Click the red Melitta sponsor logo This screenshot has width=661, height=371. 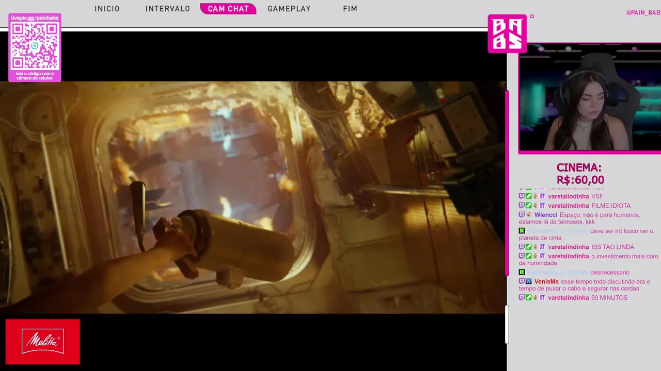coord(43,342)
